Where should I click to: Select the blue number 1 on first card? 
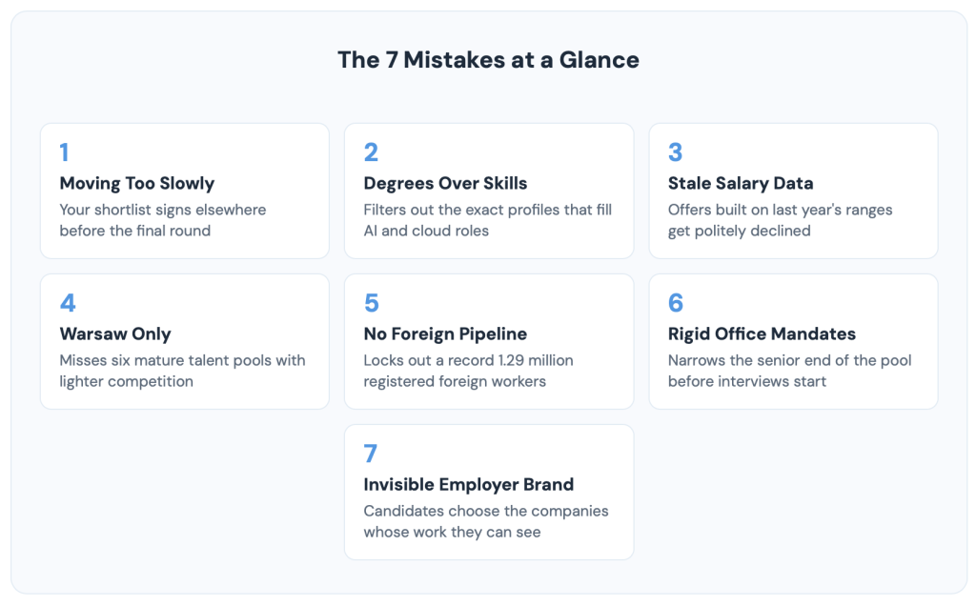coord(64,152)
